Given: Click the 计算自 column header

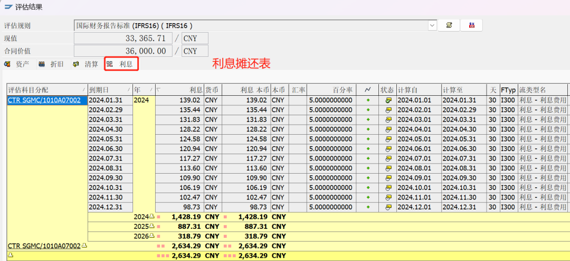Looking at the screenshot, I should 419,90.
